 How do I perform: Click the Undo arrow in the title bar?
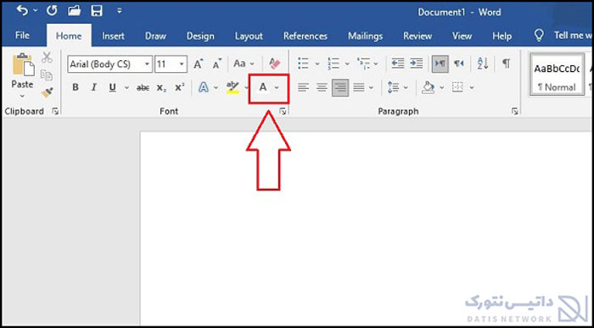coord(22,11)
